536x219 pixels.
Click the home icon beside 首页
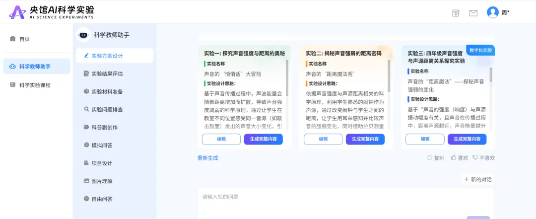click(12, 39)
